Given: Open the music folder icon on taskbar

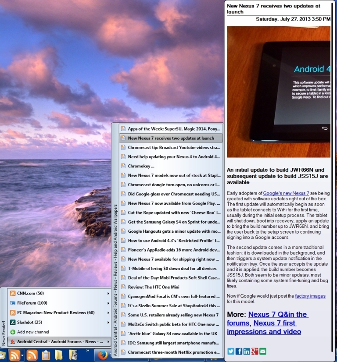Looking at the screenshot, I should tap(73, 355).
